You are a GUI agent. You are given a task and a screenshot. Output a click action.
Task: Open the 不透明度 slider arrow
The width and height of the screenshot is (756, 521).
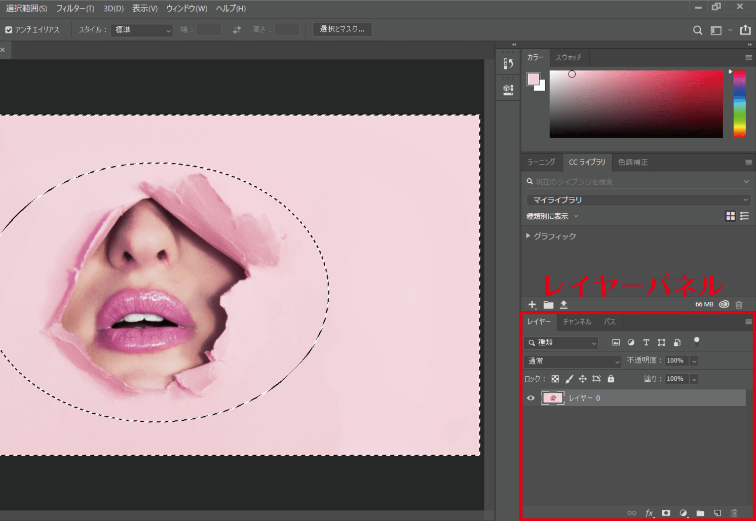click(x=694, y=361)
